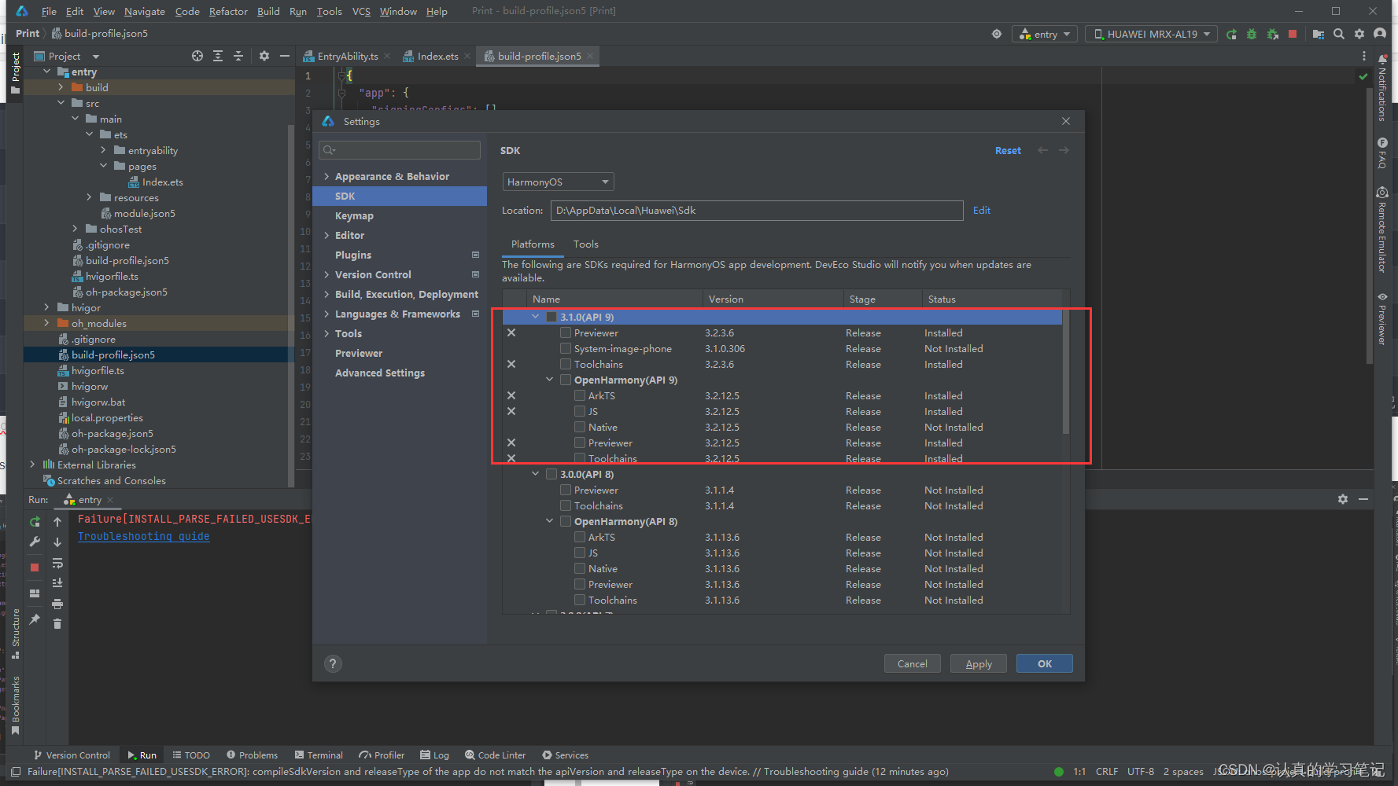1398x786 pixels.
Task: Click Expand All icon in Project panel
Action: [x=218, y=56]
